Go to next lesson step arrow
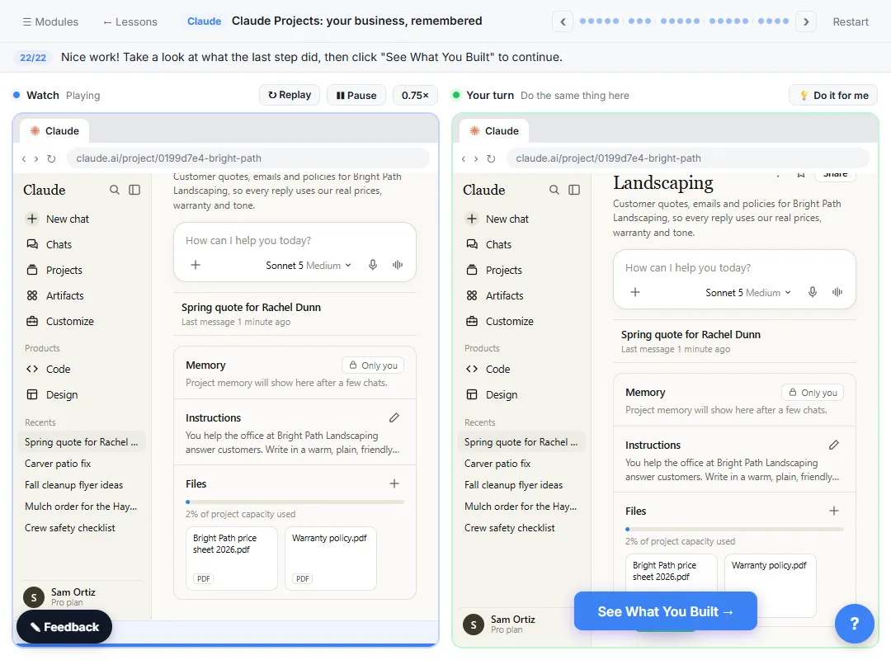Screen dimensions: 891x660 [806, 21]
